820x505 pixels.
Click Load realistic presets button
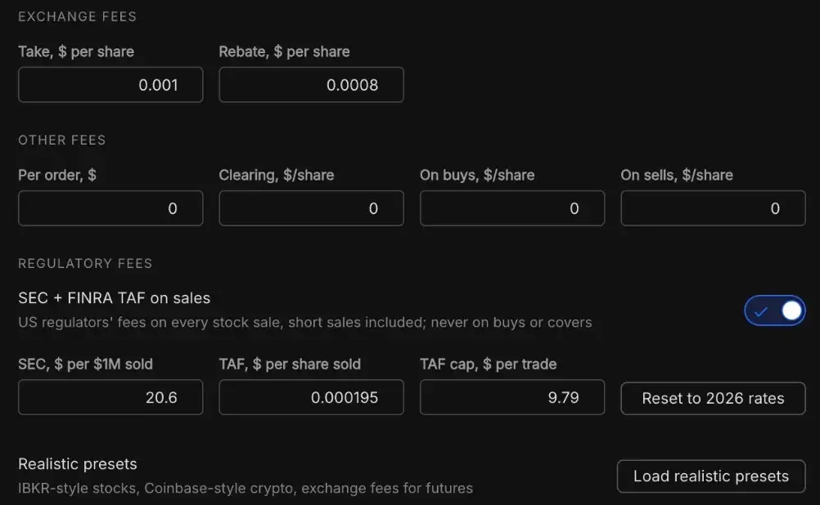click(711, 476)
